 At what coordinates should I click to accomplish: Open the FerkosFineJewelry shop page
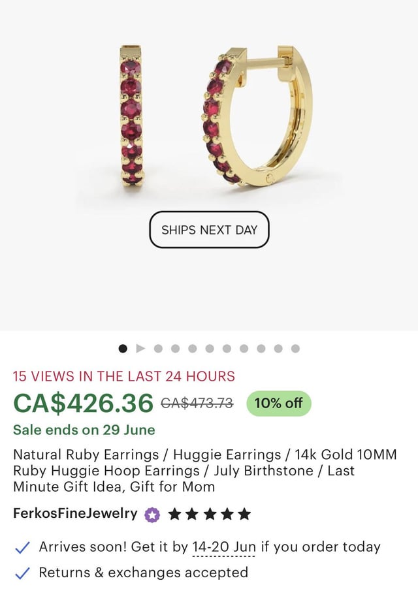click(75, 513)
